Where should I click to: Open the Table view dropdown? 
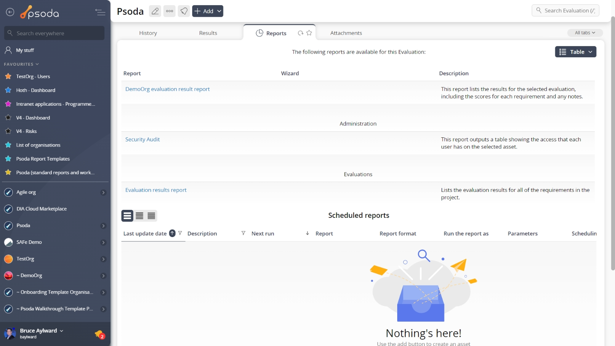coord(575,52)
